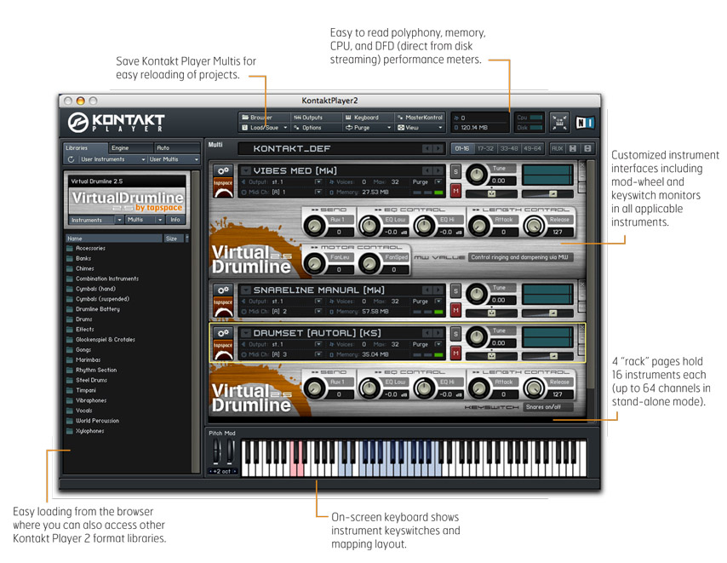Click tapspace logo icon on Drumset instrument
727x563 pixels.
(224, 350)
